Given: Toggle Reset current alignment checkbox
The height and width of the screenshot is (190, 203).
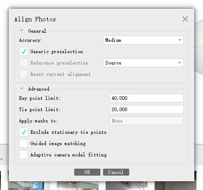Looking at the screenshot, I should pos(24,74).
